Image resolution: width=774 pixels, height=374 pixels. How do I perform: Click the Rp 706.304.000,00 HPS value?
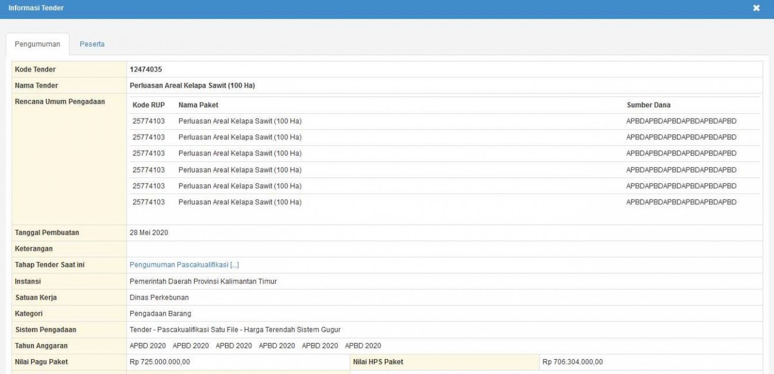coord(572,362)
